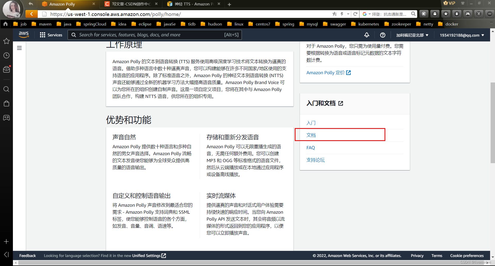The height and width of the screenshot is (266, 495).
Task: Expand the hamburger navigation menu of Polly
Action: (x=19, y=48)
